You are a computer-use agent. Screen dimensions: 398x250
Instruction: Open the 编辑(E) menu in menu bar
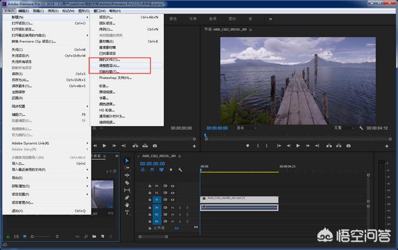tap(24, 11)
